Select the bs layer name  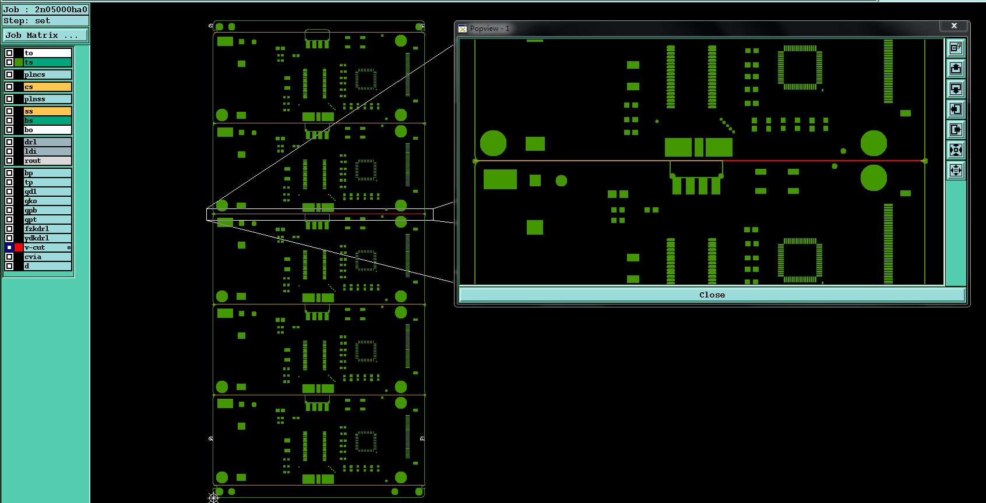click(47, 121)
